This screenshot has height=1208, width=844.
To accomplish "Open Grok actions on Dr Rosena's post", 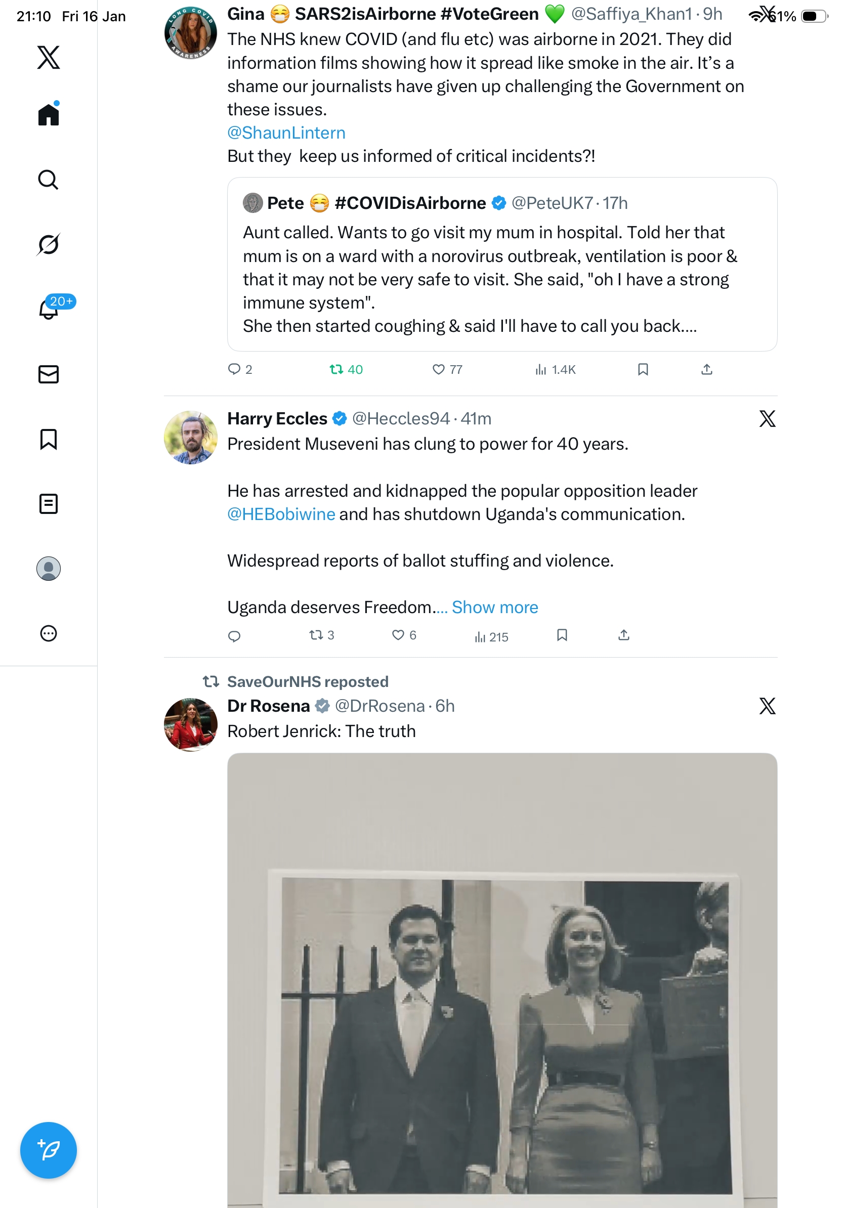I will (x=767, y=706).
